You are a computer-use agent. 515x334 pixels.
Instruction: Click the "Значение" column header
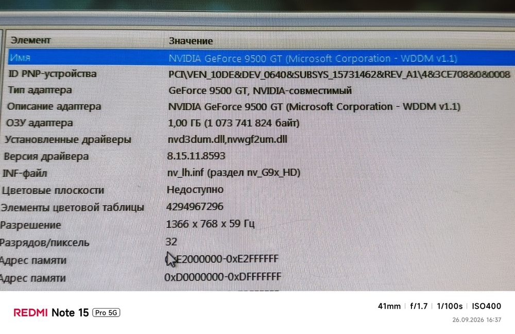point(191,41)
